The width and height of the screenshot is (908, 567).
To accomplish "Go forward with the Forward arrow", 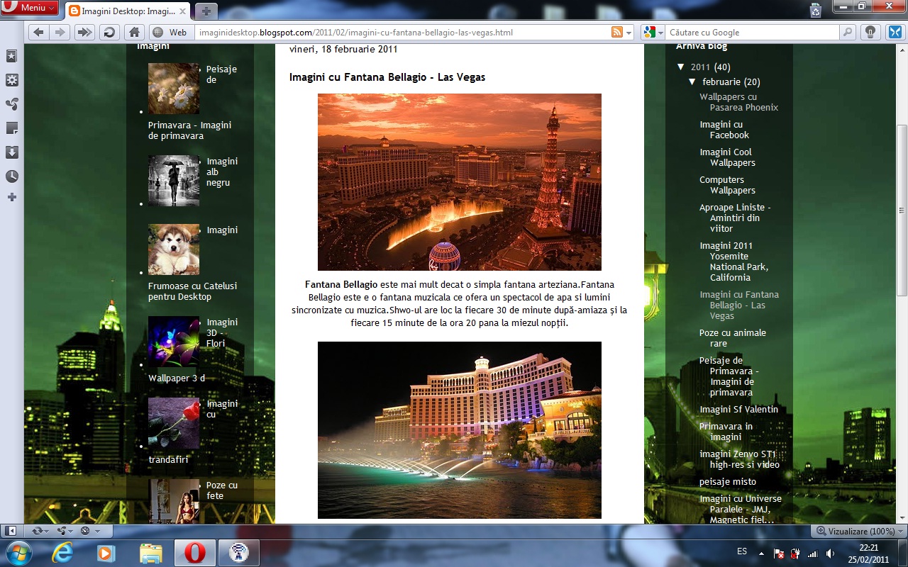I will point(60,32).
